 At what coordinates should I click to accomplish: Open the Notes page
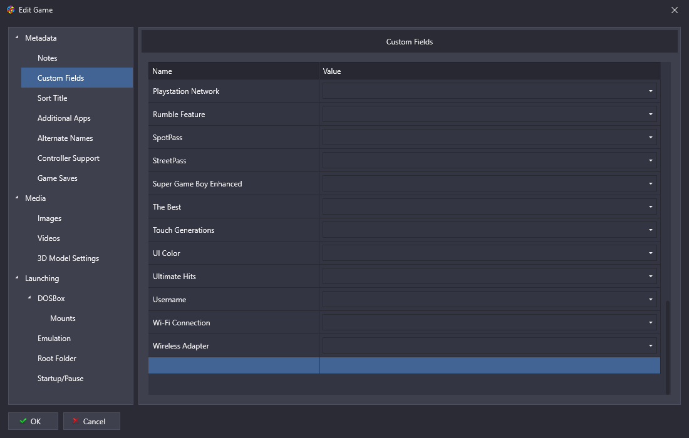48,58
